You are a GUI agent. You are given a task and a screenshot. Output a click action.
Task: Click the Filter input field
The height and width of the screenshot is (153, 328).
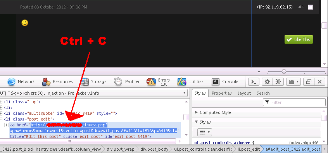click(294, 102)
